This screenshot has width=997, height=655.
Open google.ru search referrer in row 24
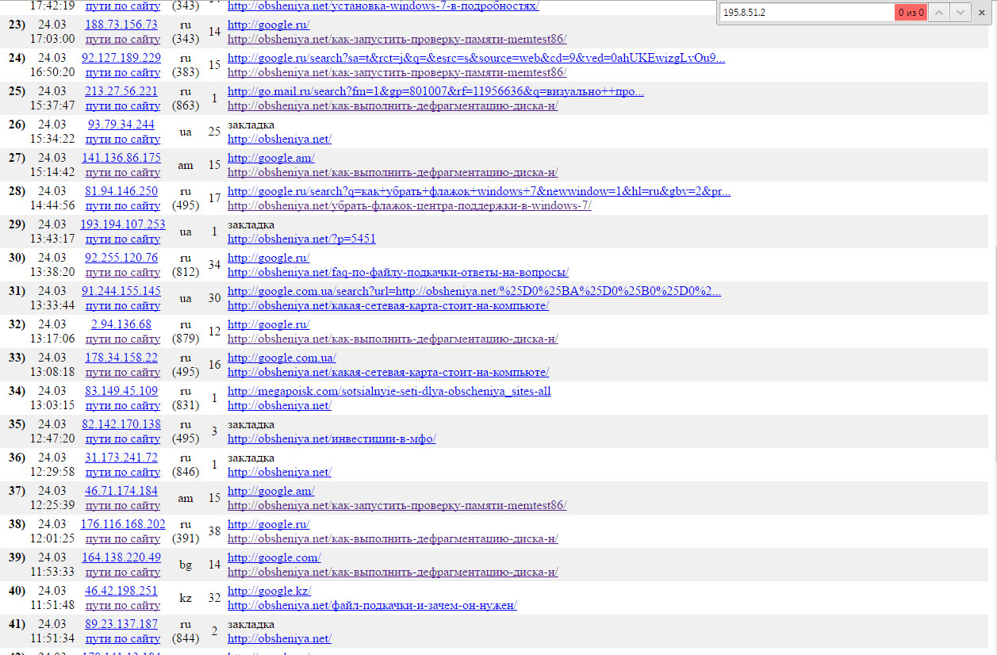pos(476,58)
